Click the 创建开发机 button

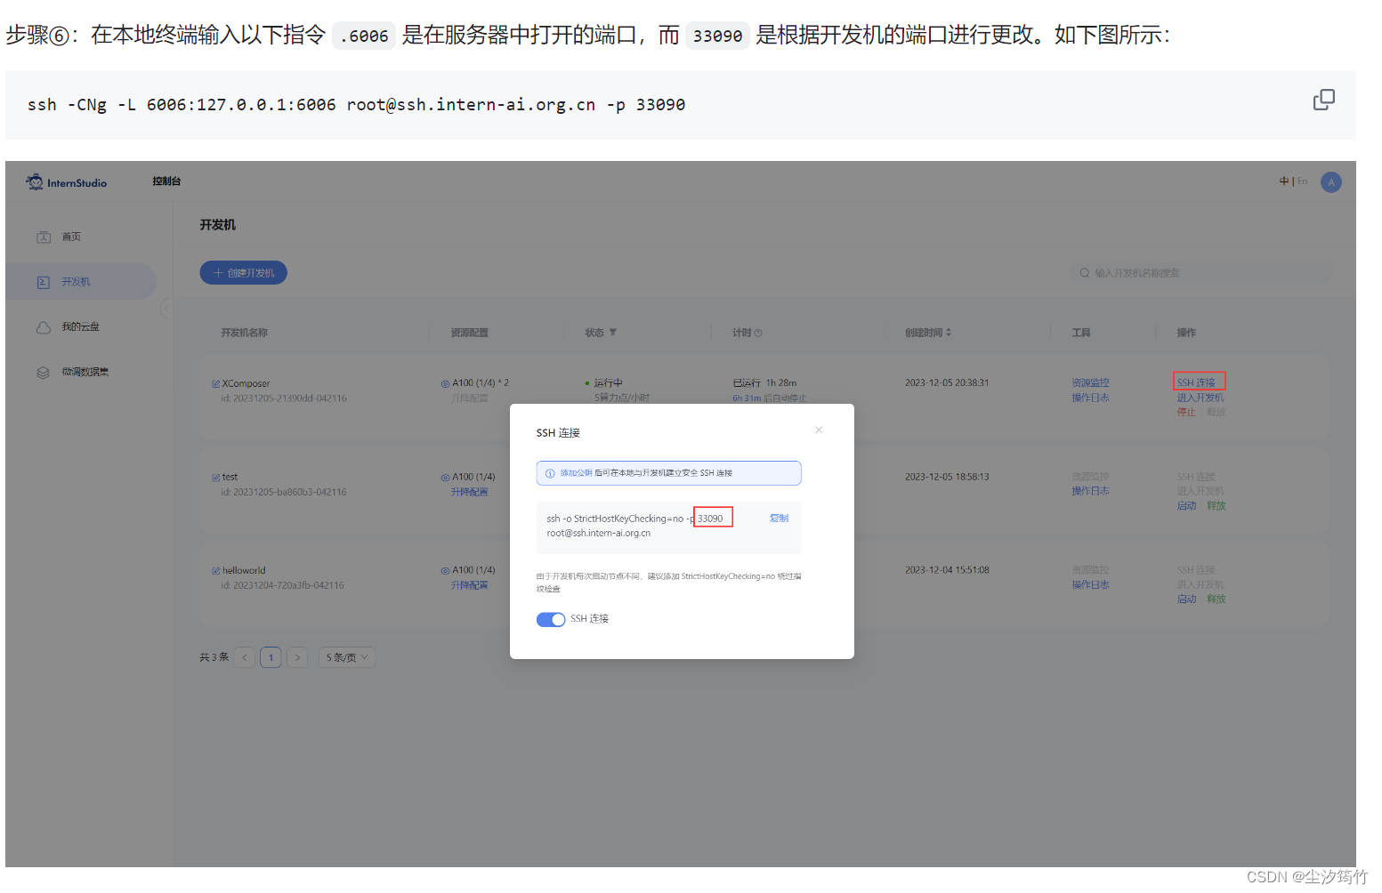(x=243, y=272)
